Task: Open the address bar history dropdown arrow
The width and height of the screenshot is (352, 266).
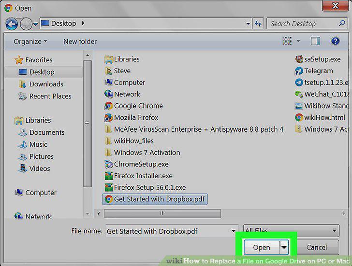Action: coord(248,24)
